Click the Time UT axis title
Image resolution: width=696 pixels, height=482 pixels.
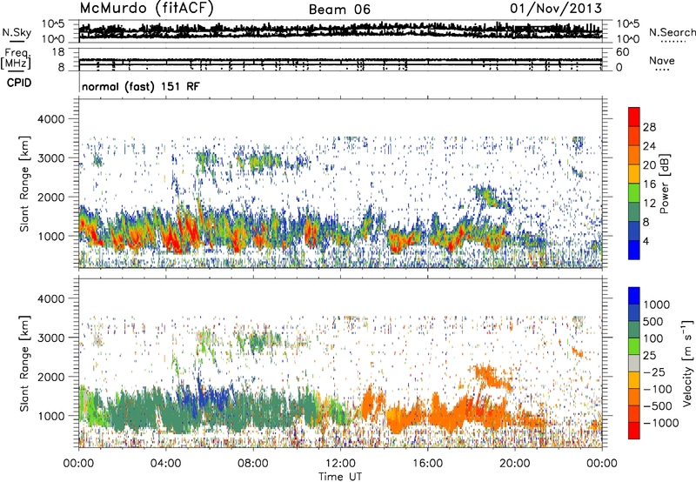340,477
